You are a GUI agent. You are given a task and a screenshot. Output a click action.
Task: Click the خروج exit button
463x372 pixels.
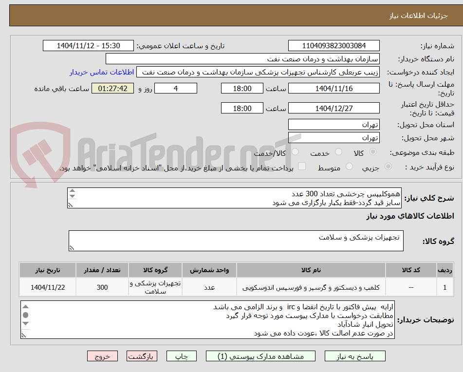tap(102, 356)
